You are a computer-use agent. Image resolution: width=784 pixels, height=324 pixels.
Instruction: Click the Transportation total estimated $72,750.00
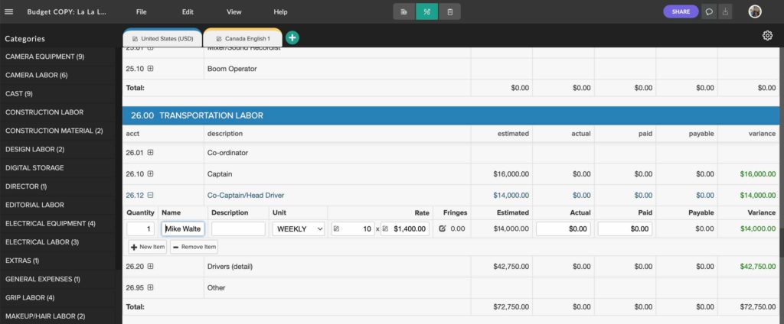(511, 306)
